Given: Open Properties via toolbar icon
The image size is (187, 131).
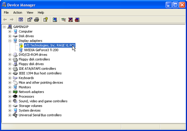Looking at the screenshot, I should (30, 20).
